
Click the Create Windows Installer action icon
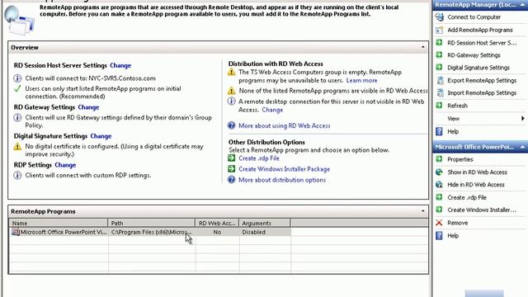coord(439,210)
